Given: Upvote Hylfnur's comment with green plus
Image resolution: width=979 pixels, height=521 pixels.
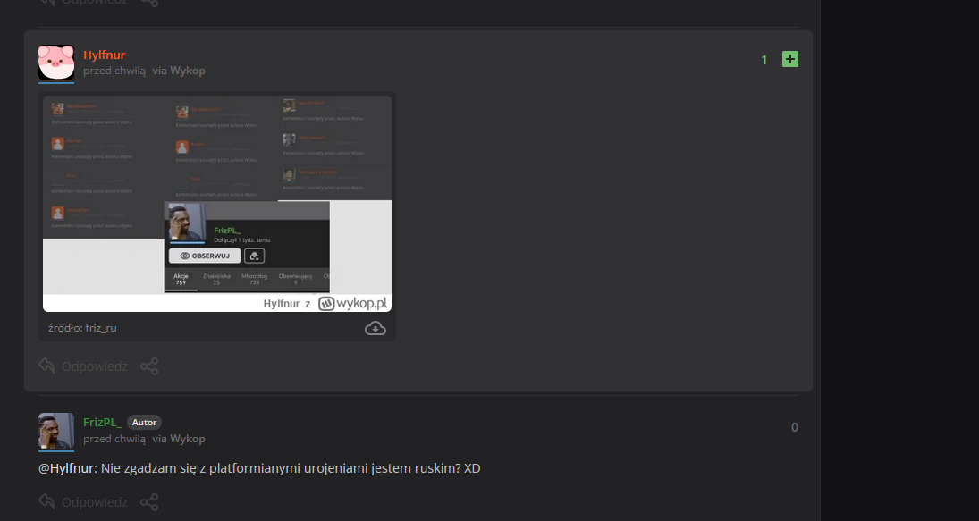Looking at the screenshot, I should tap(789, 59).
